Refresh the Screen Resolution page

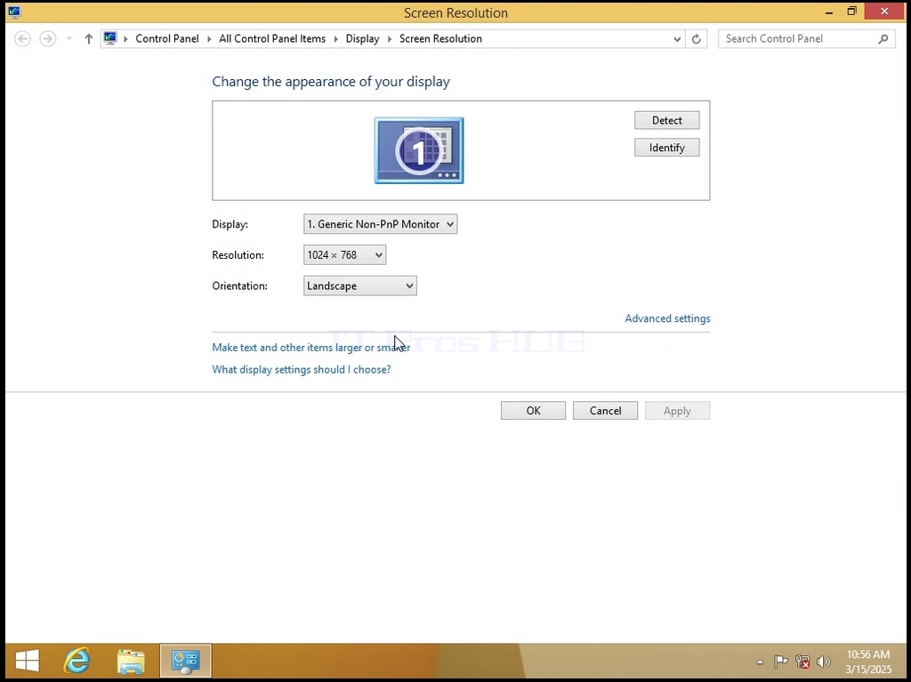(696, 39)
